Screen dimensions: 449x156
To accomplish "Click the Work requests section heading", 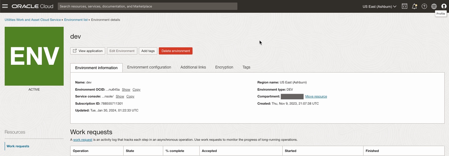I will (x=91, y=132).
